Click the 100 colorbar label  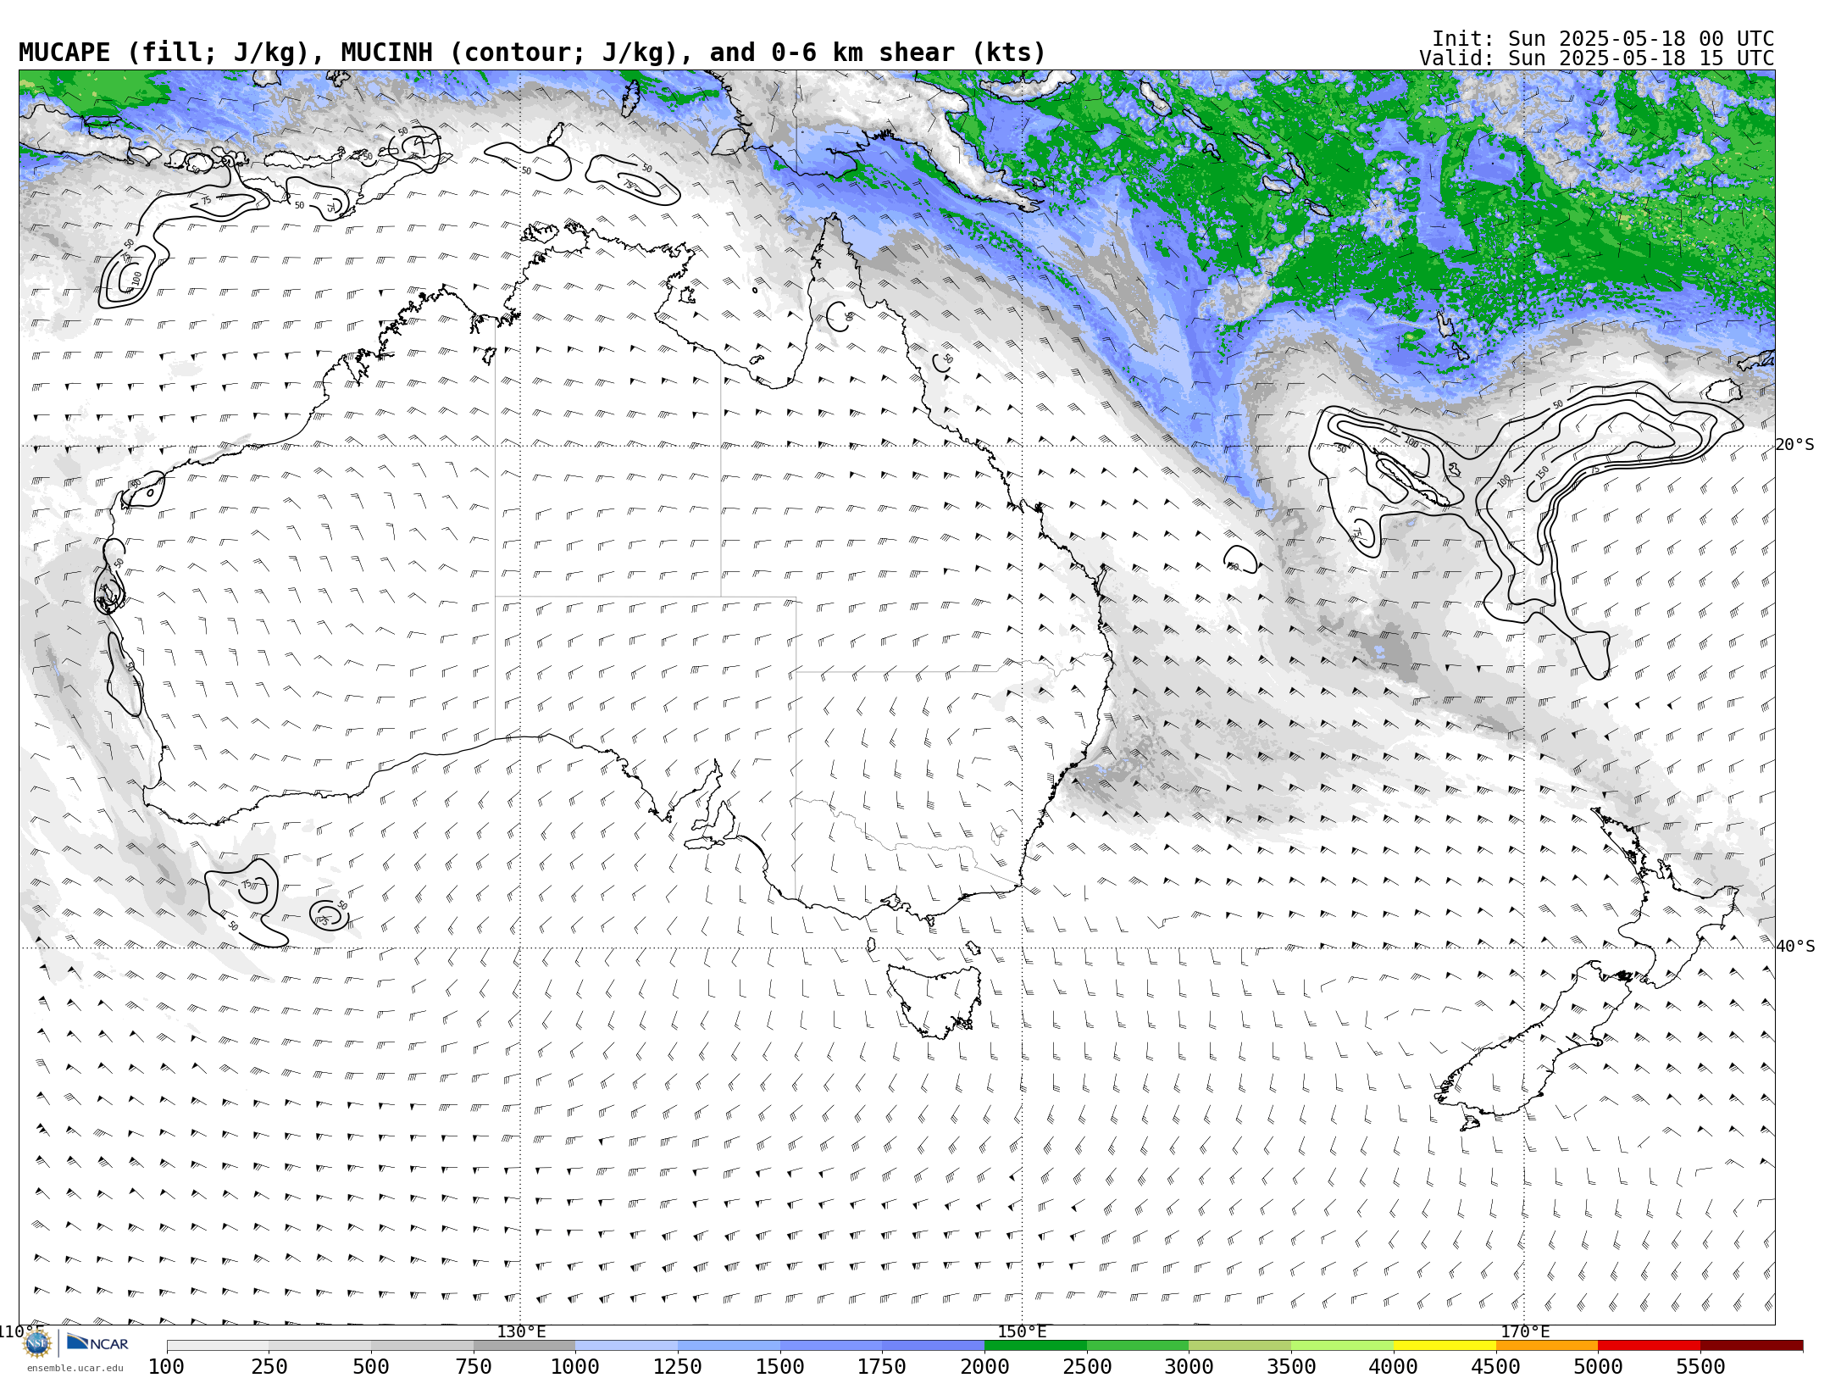[167, 1366]
